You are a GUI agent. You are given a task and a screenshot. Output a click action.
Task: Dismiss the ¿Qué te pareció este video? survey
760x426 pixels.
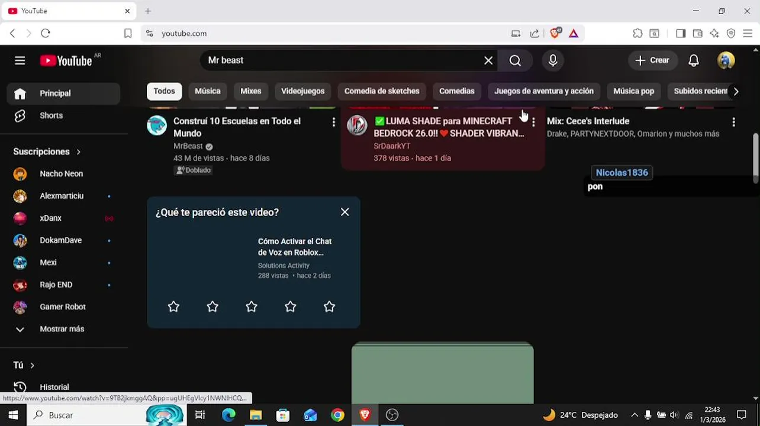click(345, 212)
